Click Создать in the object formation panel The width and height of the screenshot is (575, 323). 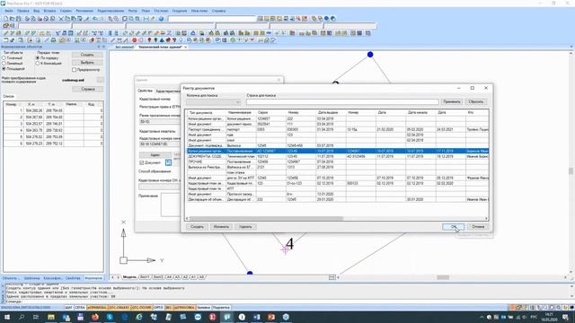[87, 55]
